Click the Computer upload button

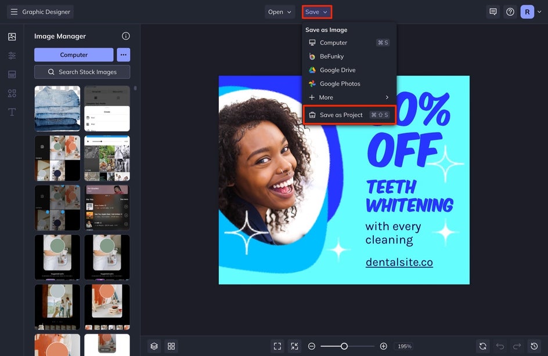tap(74, 55)
